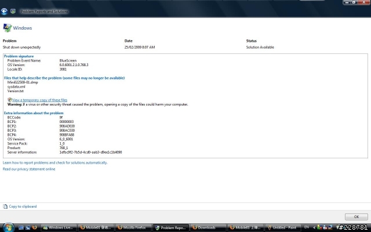Click the Problem signature section heading

coord(19,56)
